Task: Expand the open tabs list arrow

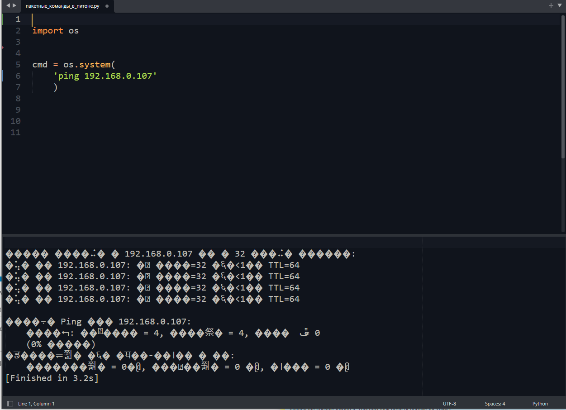Action: tap(559, 6)
